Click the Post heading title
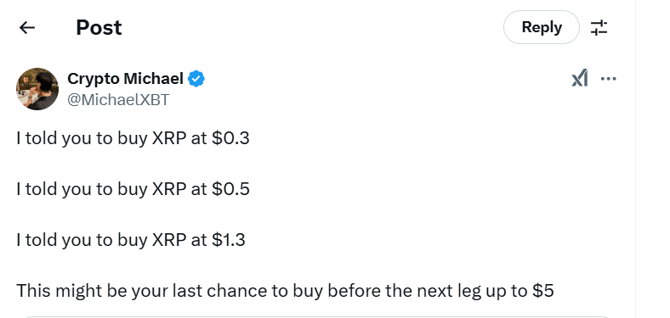This screenshot has height=318, width=670. pyautogui.click(x=99, y=28)
